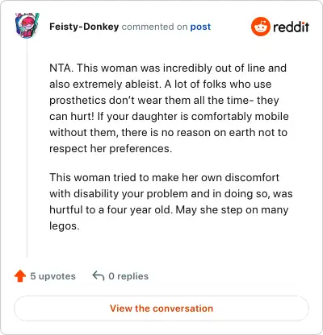Open 'View the conversation' button

coord(161,308)
